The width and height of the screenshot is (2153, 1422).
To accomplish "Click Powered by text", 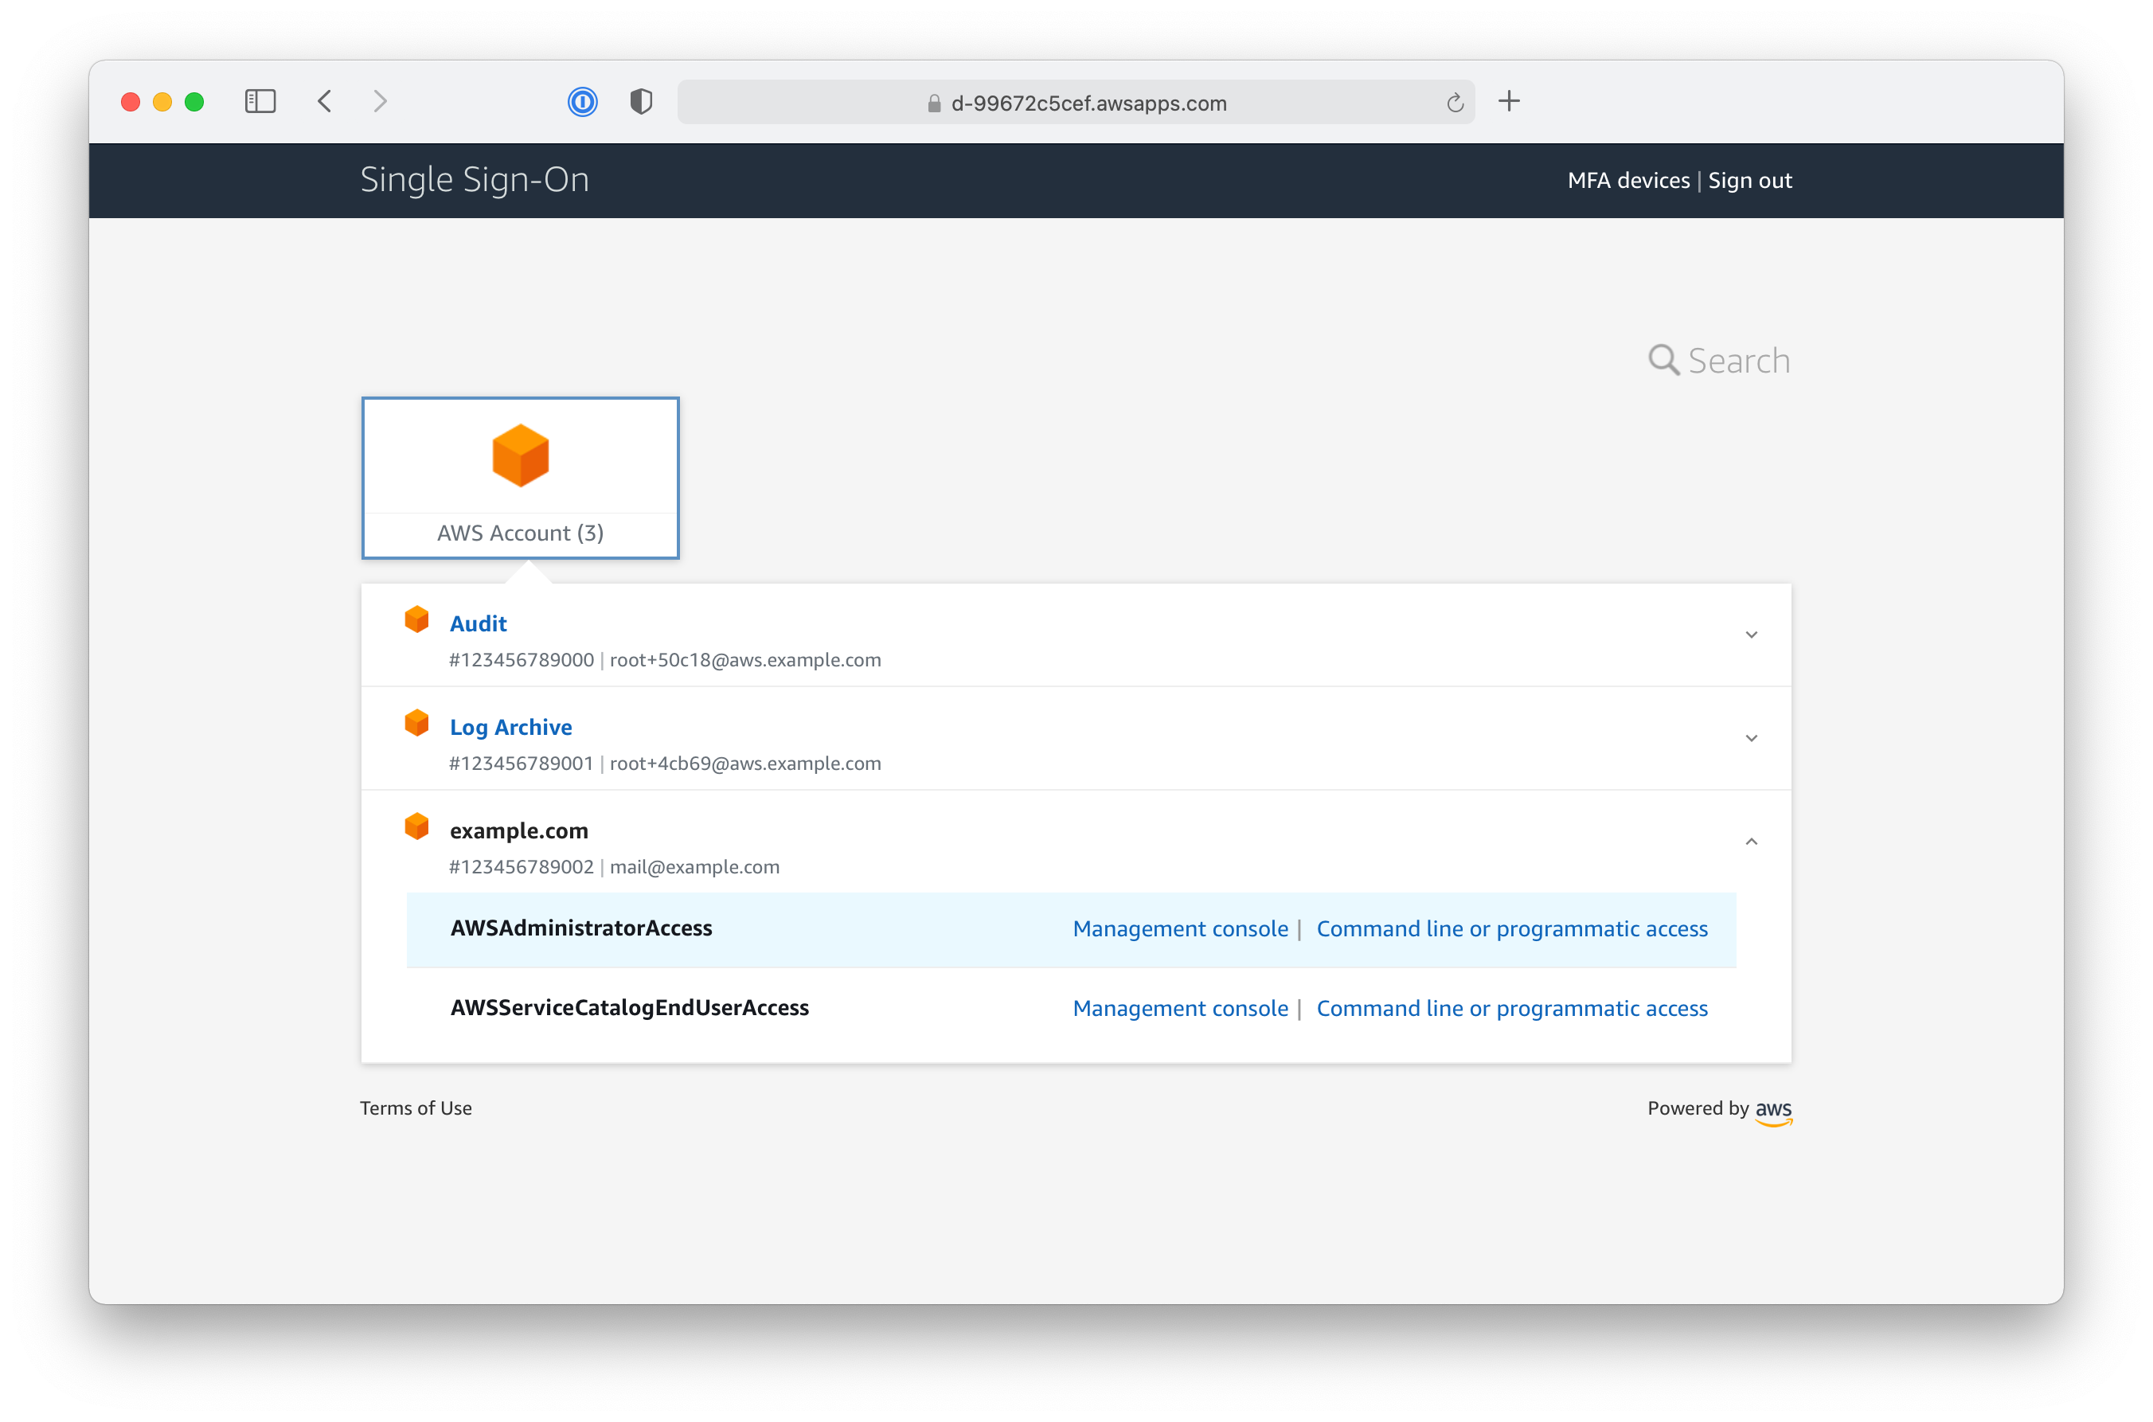I will tap(1698, 1108).
